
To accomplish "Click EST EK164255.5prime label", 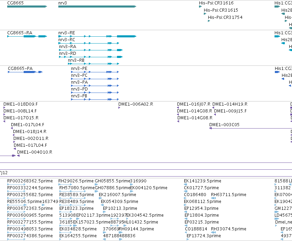I will [78, 236].
